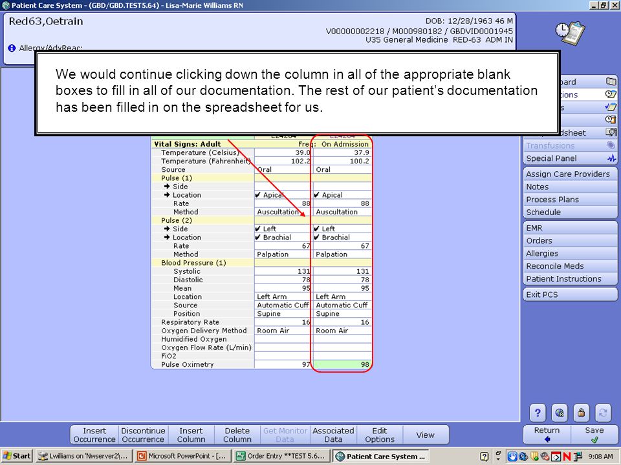Expand the Location arrow under Pulse (2)

coord(167,237)
